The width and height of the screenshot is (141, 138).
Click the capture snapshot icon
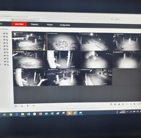point(115,104)
